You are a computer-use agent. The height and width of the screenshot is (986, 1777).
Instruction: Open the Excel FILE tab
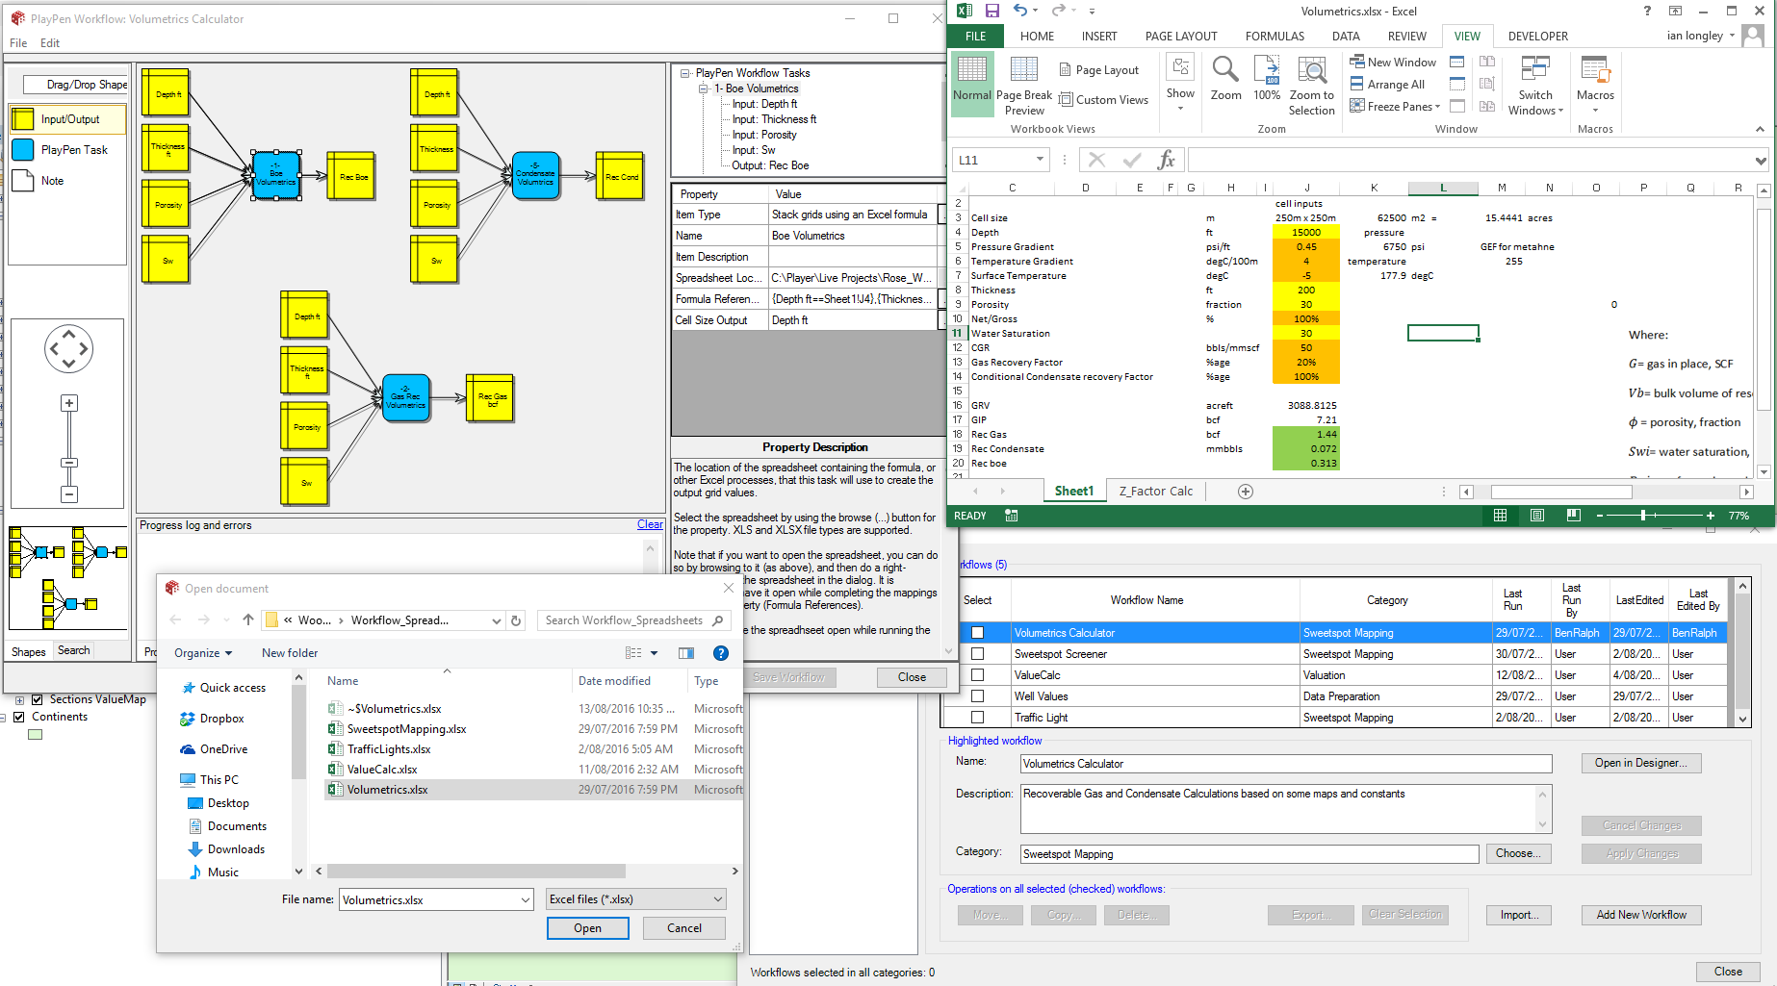click(975, 37)
